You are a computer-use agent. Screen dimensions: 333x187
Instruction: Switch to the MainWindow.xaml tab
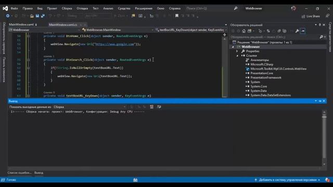tap(21, 24)
